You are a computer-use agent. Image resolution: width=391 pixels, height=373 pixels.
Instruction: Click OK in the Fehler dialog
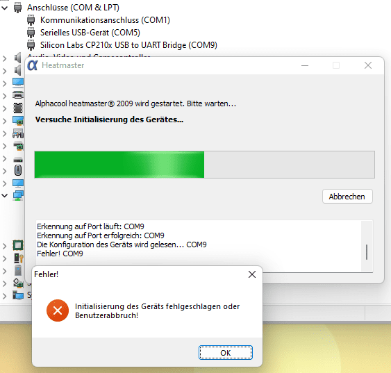226,353
